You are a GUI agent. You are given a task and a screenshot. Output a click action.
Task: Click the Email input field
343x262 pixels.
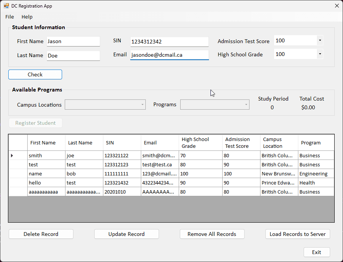[169, 55]
